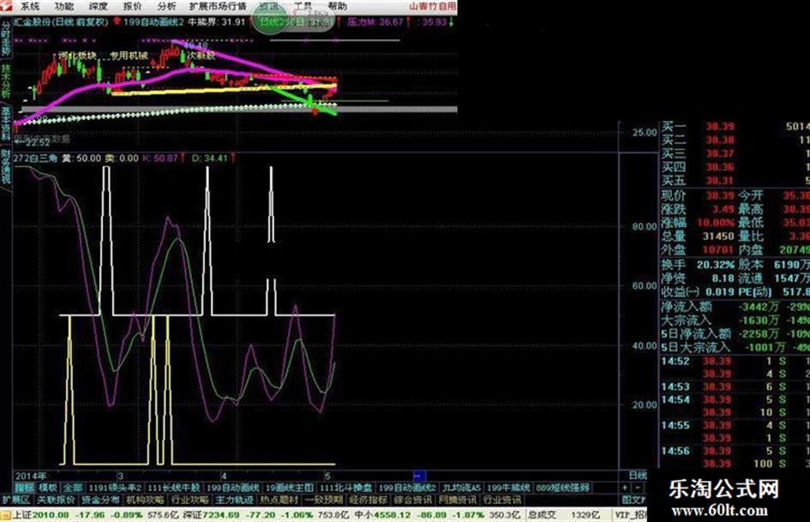Open the 综合资讯 tab
The width and height of the screenshot is (810, 522).
tap(413, 500)
